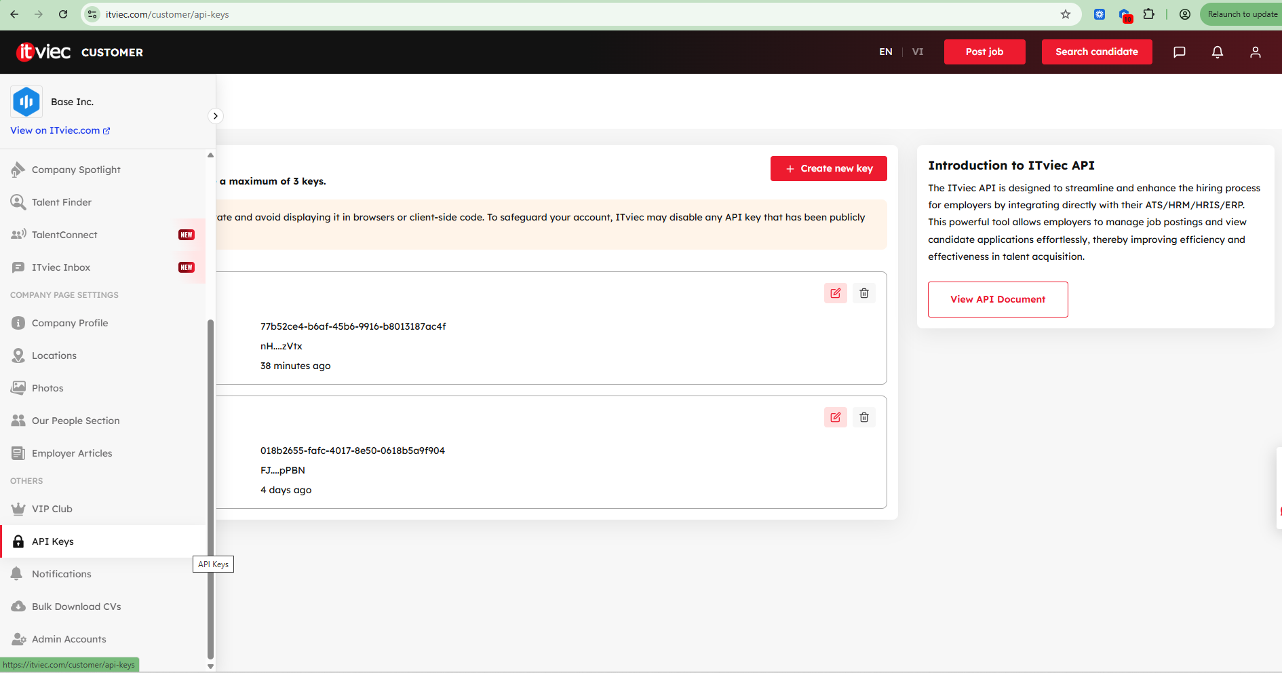Click the Base Inc. company logo
This screenshot has width=1282, height=673.
(26, 102)
